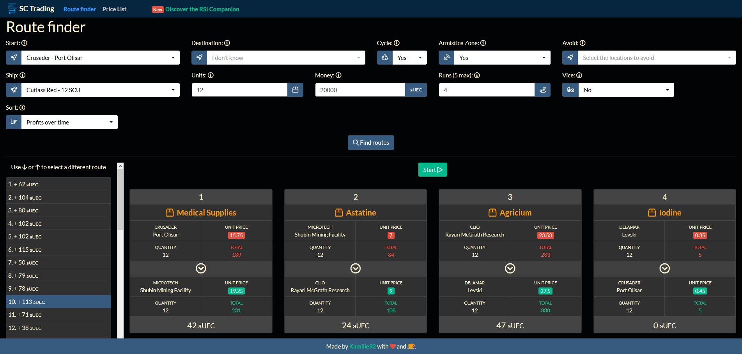
Task: Click the Runs input field
Action: tap(487, 90)
